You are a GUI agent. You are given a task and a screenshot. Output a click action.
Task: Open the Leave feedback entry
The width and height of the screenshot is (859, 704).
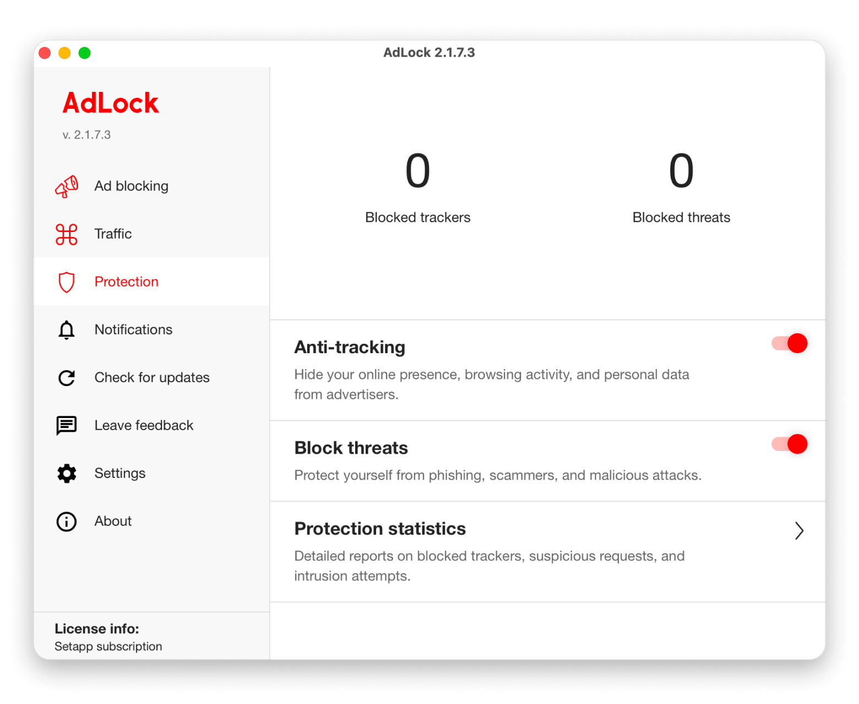coord(151,426)
